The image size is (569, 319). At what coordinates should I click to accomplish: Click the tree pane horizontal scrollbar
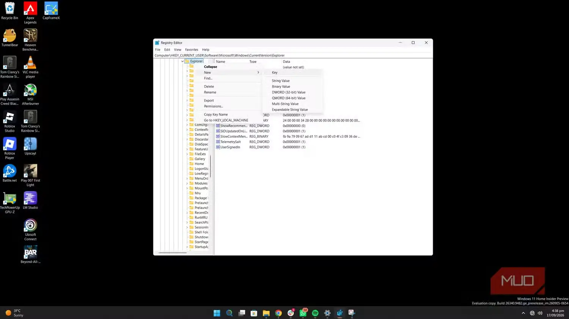[173, 252]
